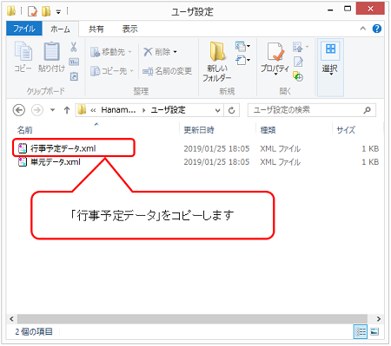Switch to Large icons view in status bar
This screenshot has height=346, width=391.
click(x=374, y=331)
